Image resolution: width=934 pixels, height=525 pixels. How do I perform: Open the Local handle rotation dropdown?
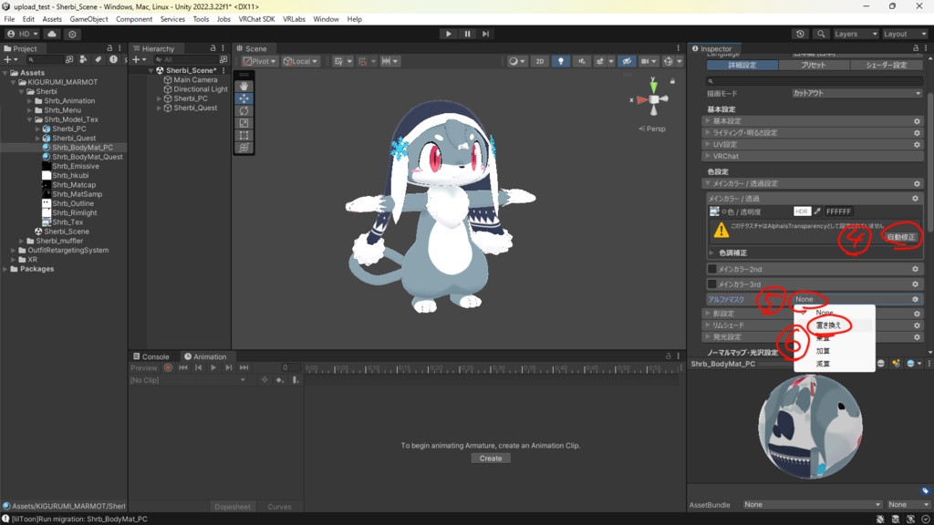pyautogui.click(x=300, y=61)
